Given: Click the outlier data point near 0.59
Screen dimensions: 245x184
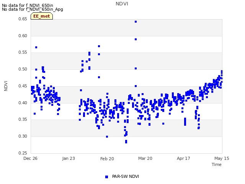Looking at the screenshot, I should click(136, 39).
